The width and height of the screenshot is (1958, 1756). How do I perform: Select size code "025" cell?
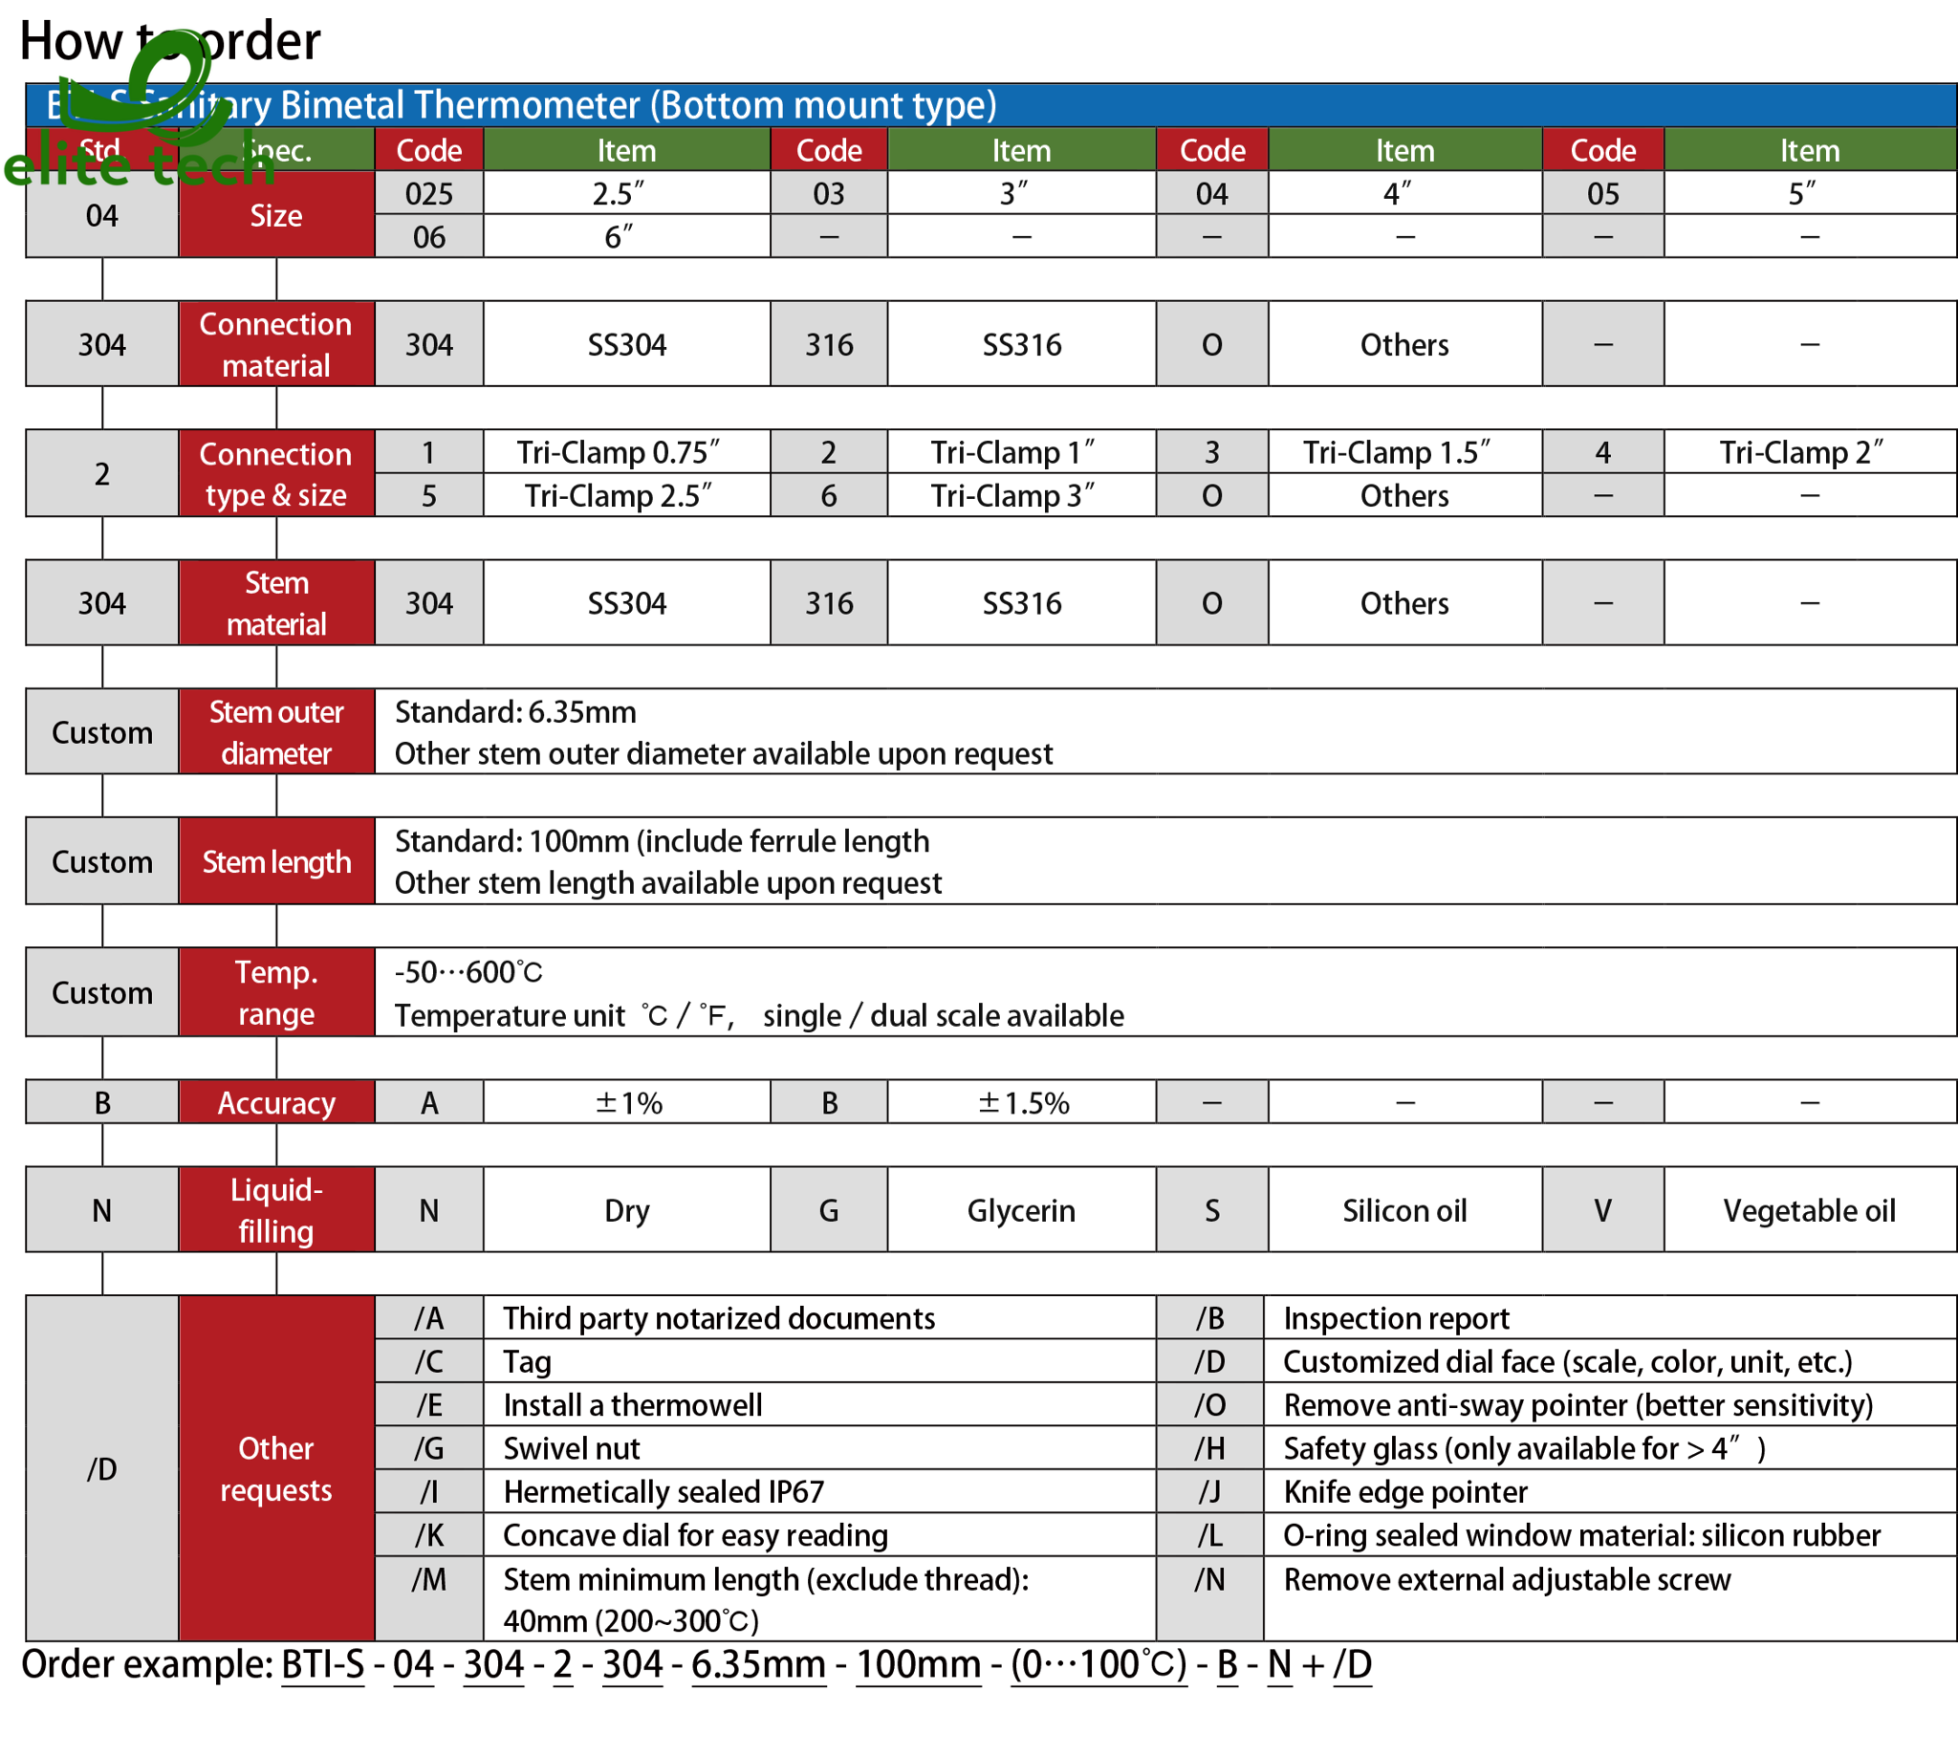(x=428, y=193)
